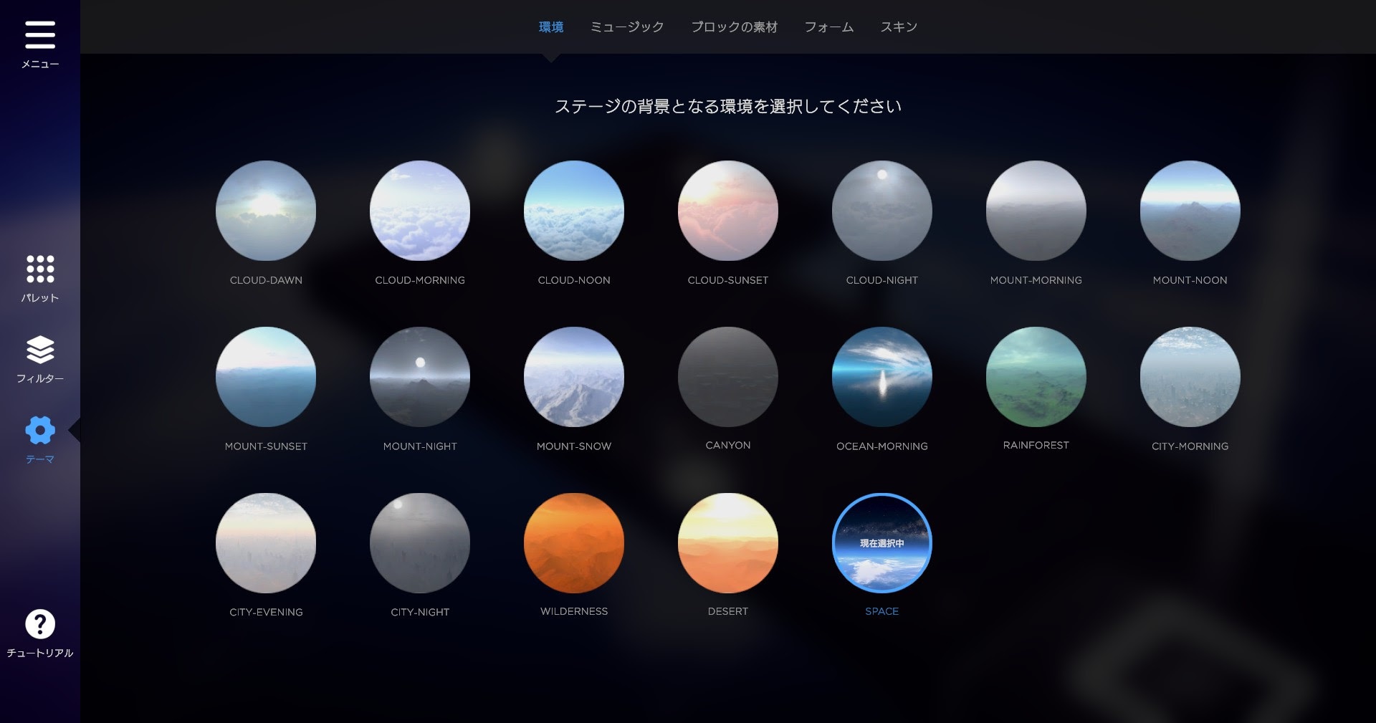1376x723 pixels.
Task: Click the DESERT label text
Action: coord(728,611)
